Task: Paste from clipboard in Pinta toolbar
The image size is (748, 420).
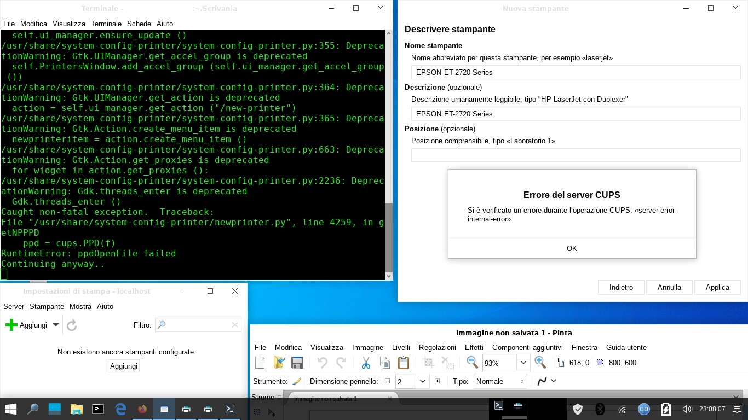Action: [403, 362]
